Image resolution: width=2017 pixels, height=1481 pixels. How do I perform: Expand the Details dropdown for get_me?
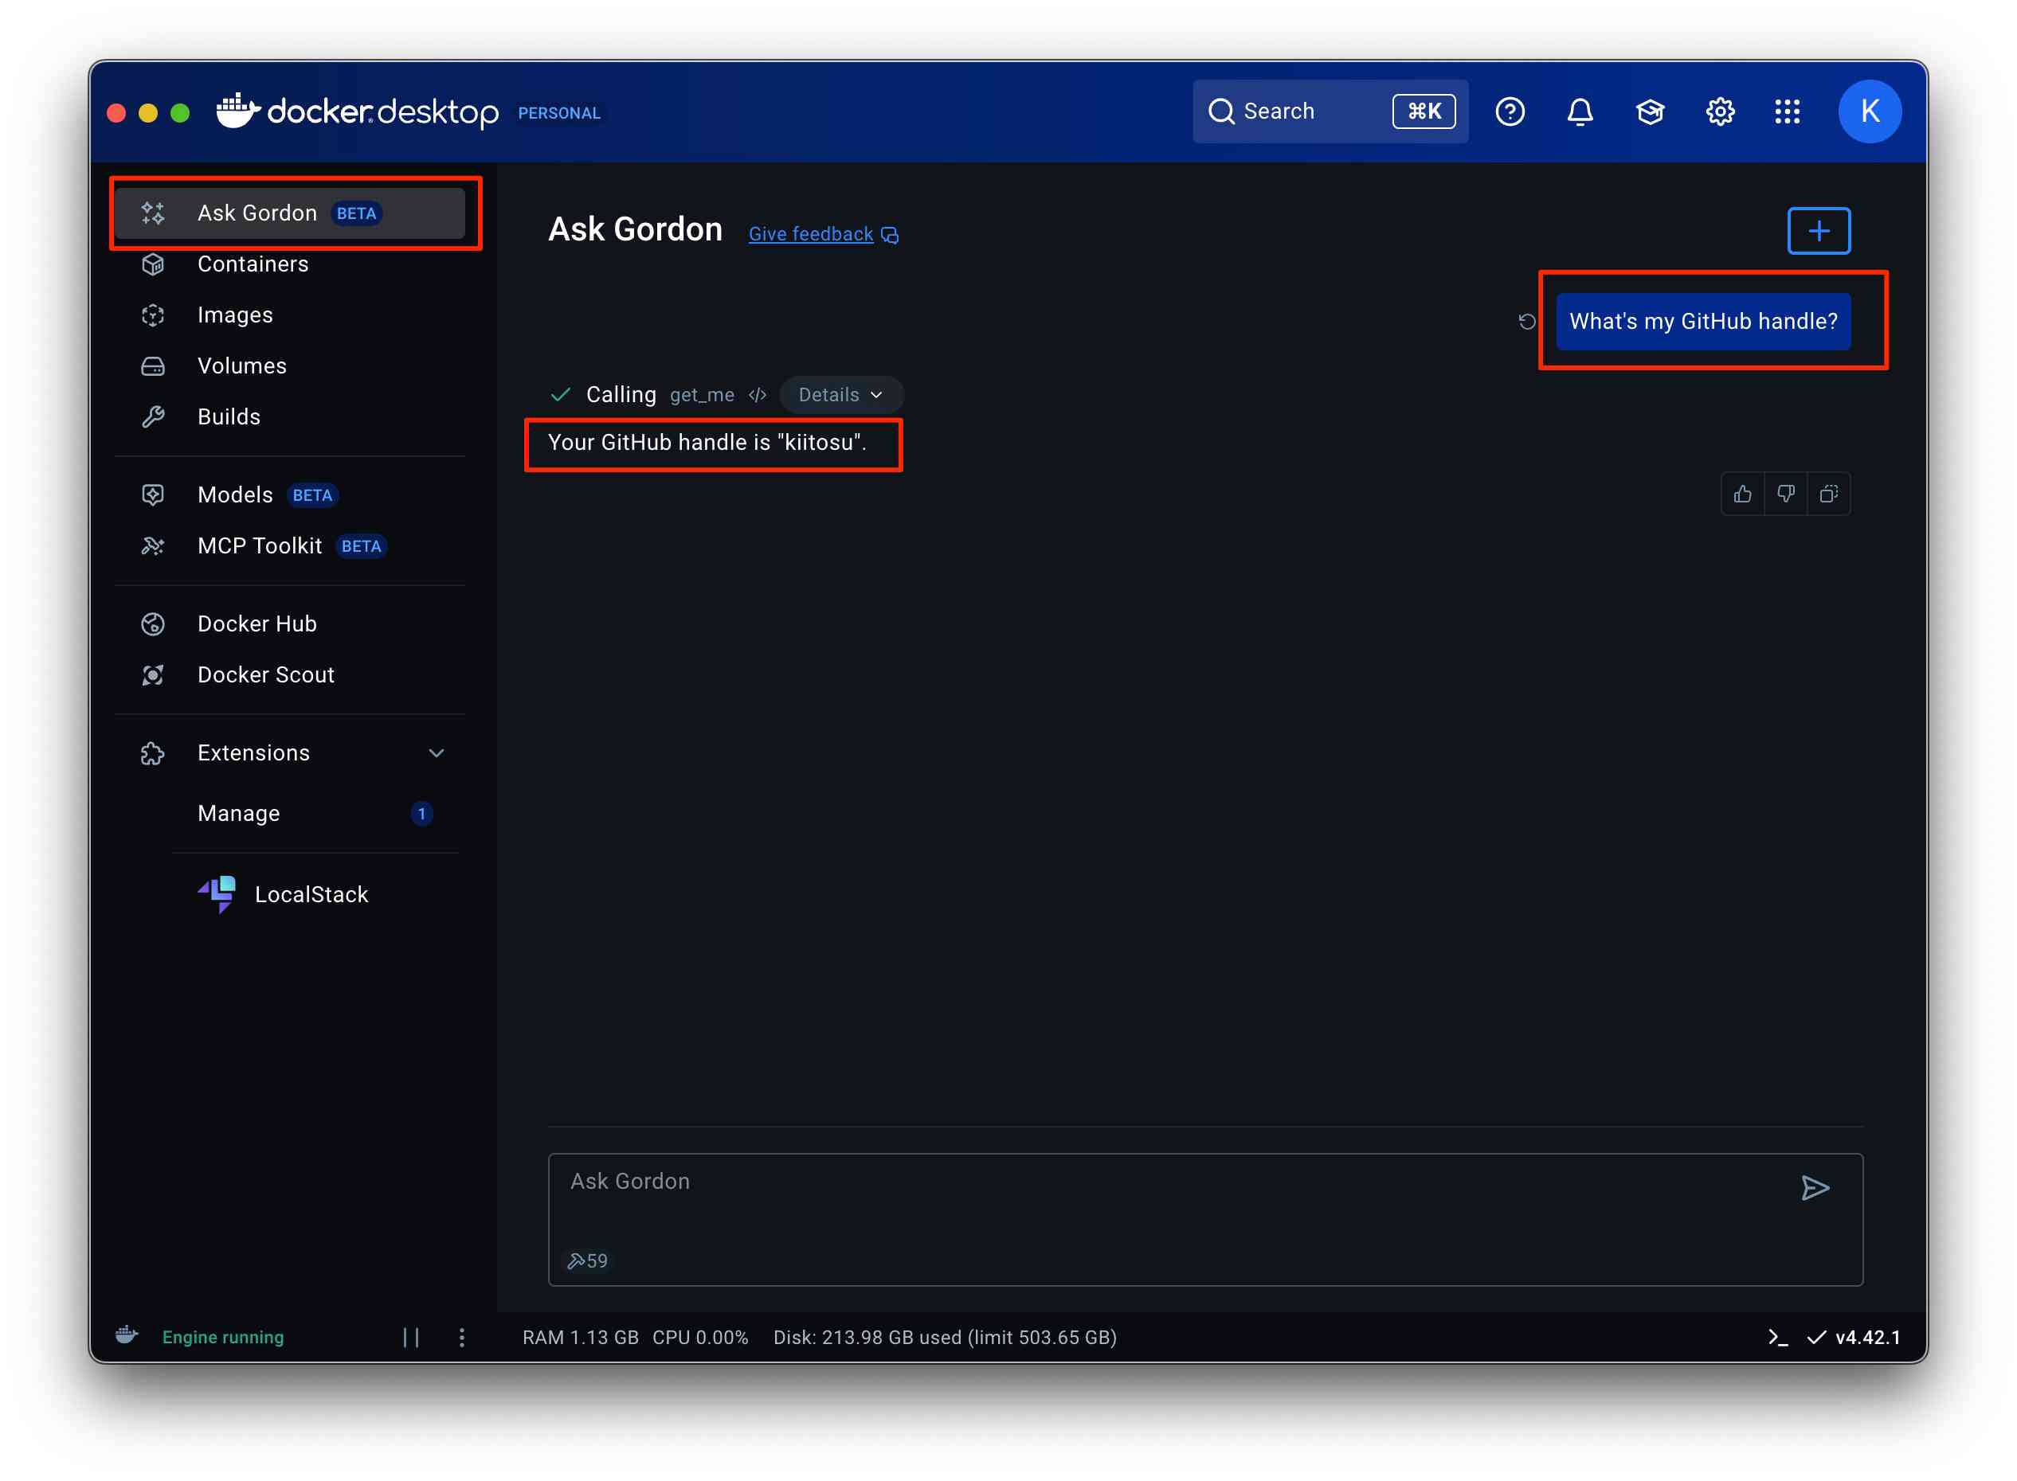click(x=840, y=394)
